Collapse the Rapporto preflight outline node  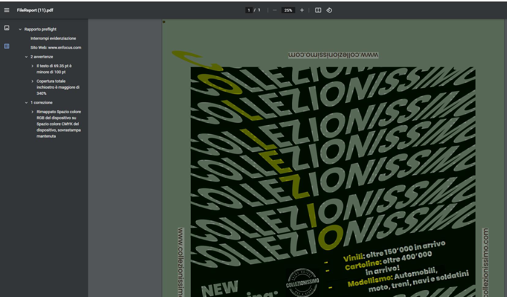click(x=20, y=29)
